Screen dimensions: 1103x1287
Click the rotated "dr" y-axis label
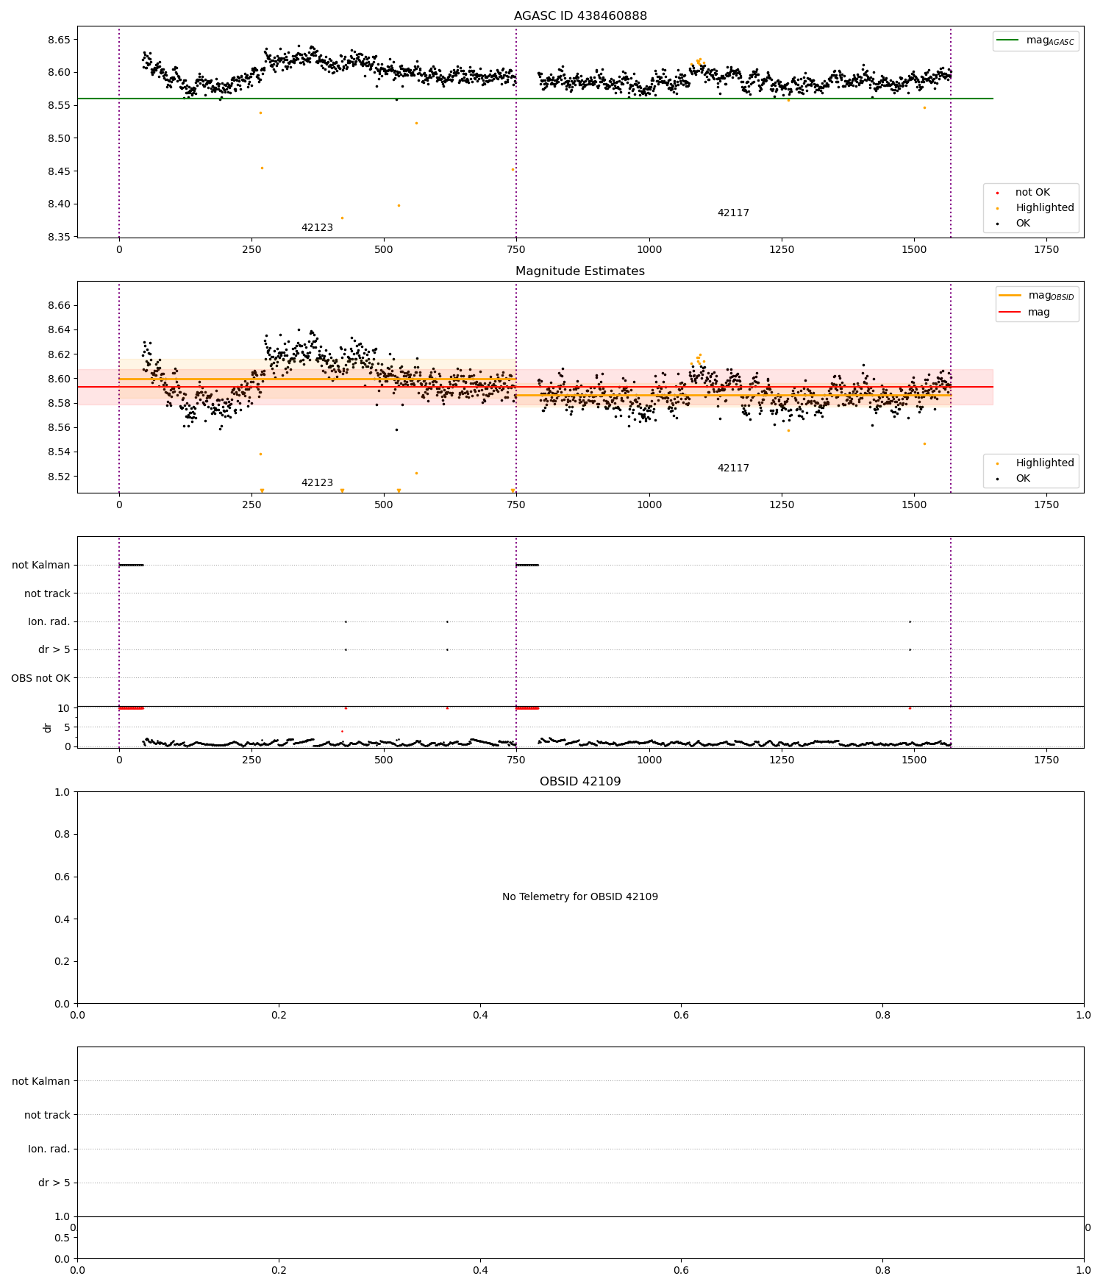coord(48,727)
